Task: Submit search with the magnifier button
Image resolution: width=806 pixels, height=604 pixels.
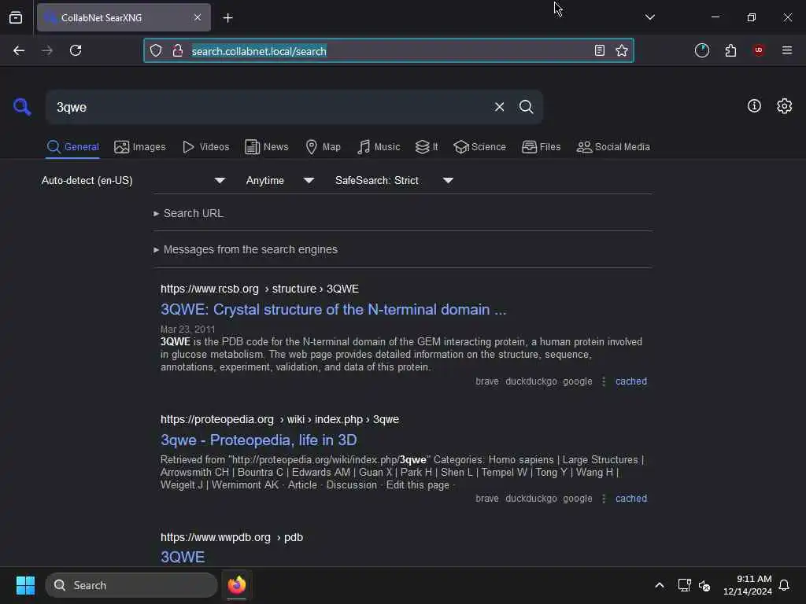Action: click(x=526, y=107)
